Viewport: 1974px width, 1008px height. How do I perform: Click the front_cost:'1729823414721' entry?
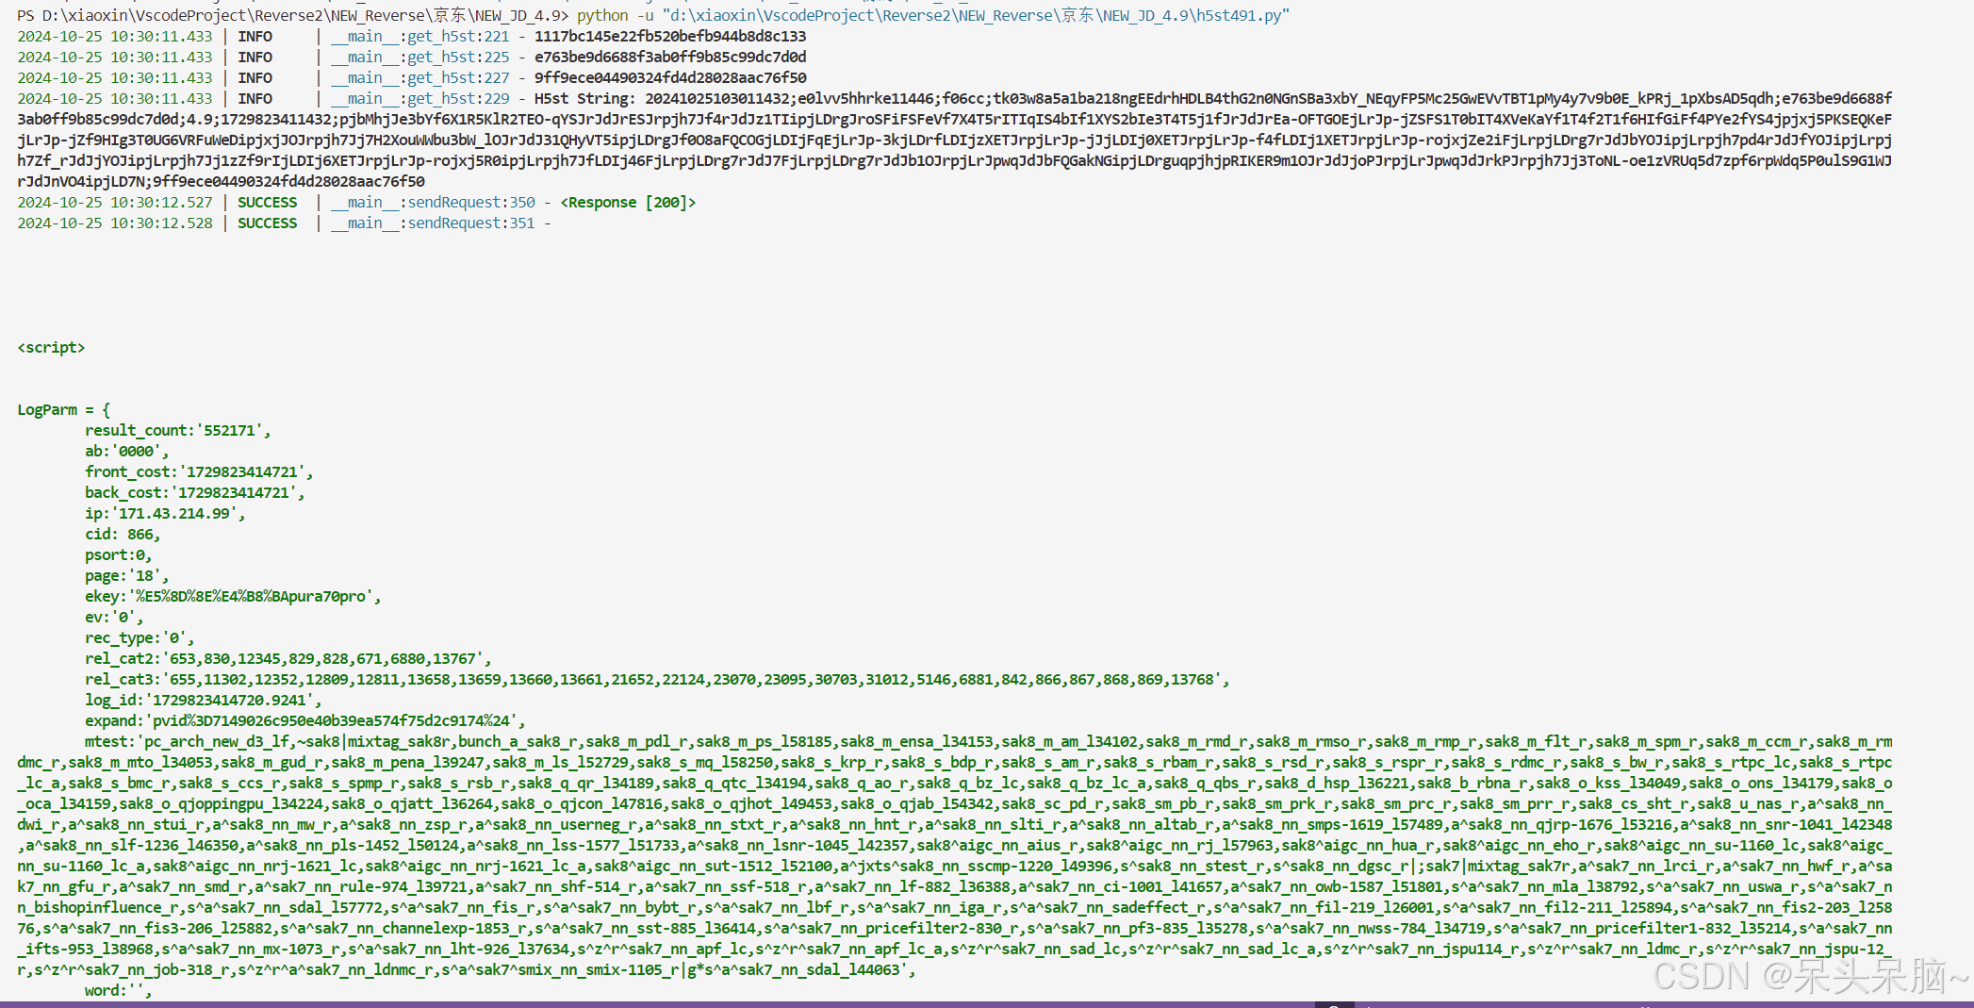point(199,471)
